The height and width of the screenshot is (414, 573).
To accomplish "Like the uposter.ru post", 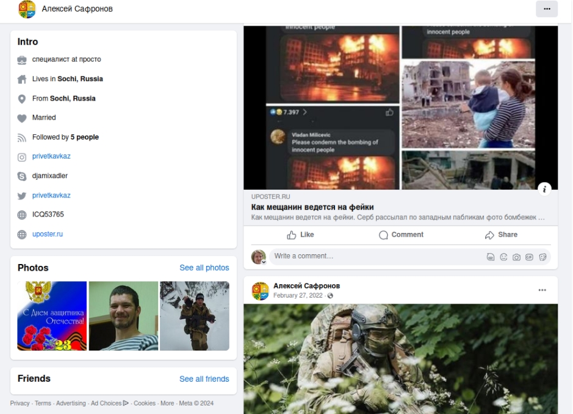I will point(300,235).
